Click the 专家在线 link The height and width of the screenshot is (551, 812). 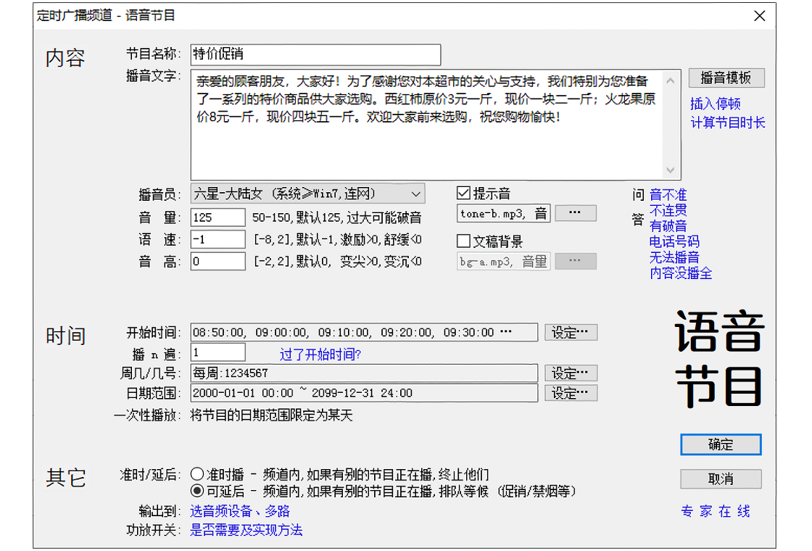[x=715, y=512]
